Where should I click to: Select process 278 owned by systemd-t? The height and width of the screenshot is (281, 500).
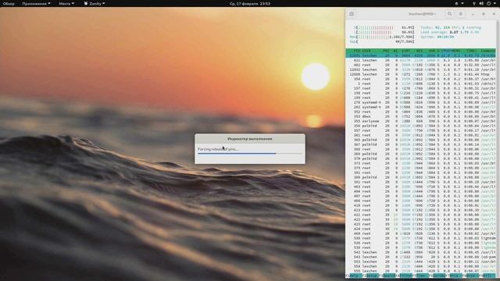[420, 102]
